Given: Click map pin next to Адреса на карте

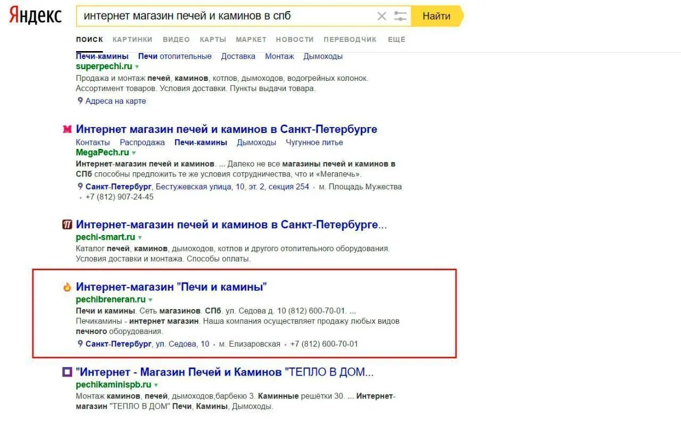Looking at the screenshot, I should pyautogui.click(x=80, y=101).
